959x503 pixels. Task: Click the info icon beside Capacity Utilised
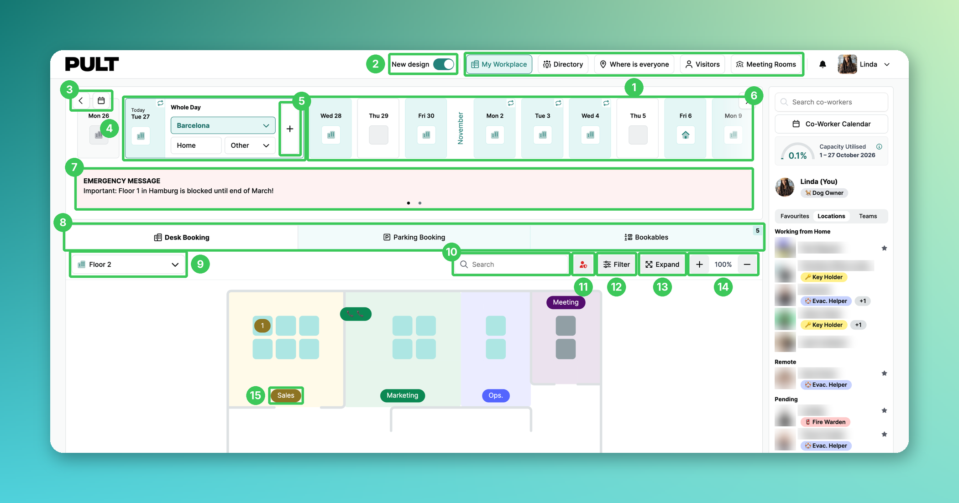point(879,146)
